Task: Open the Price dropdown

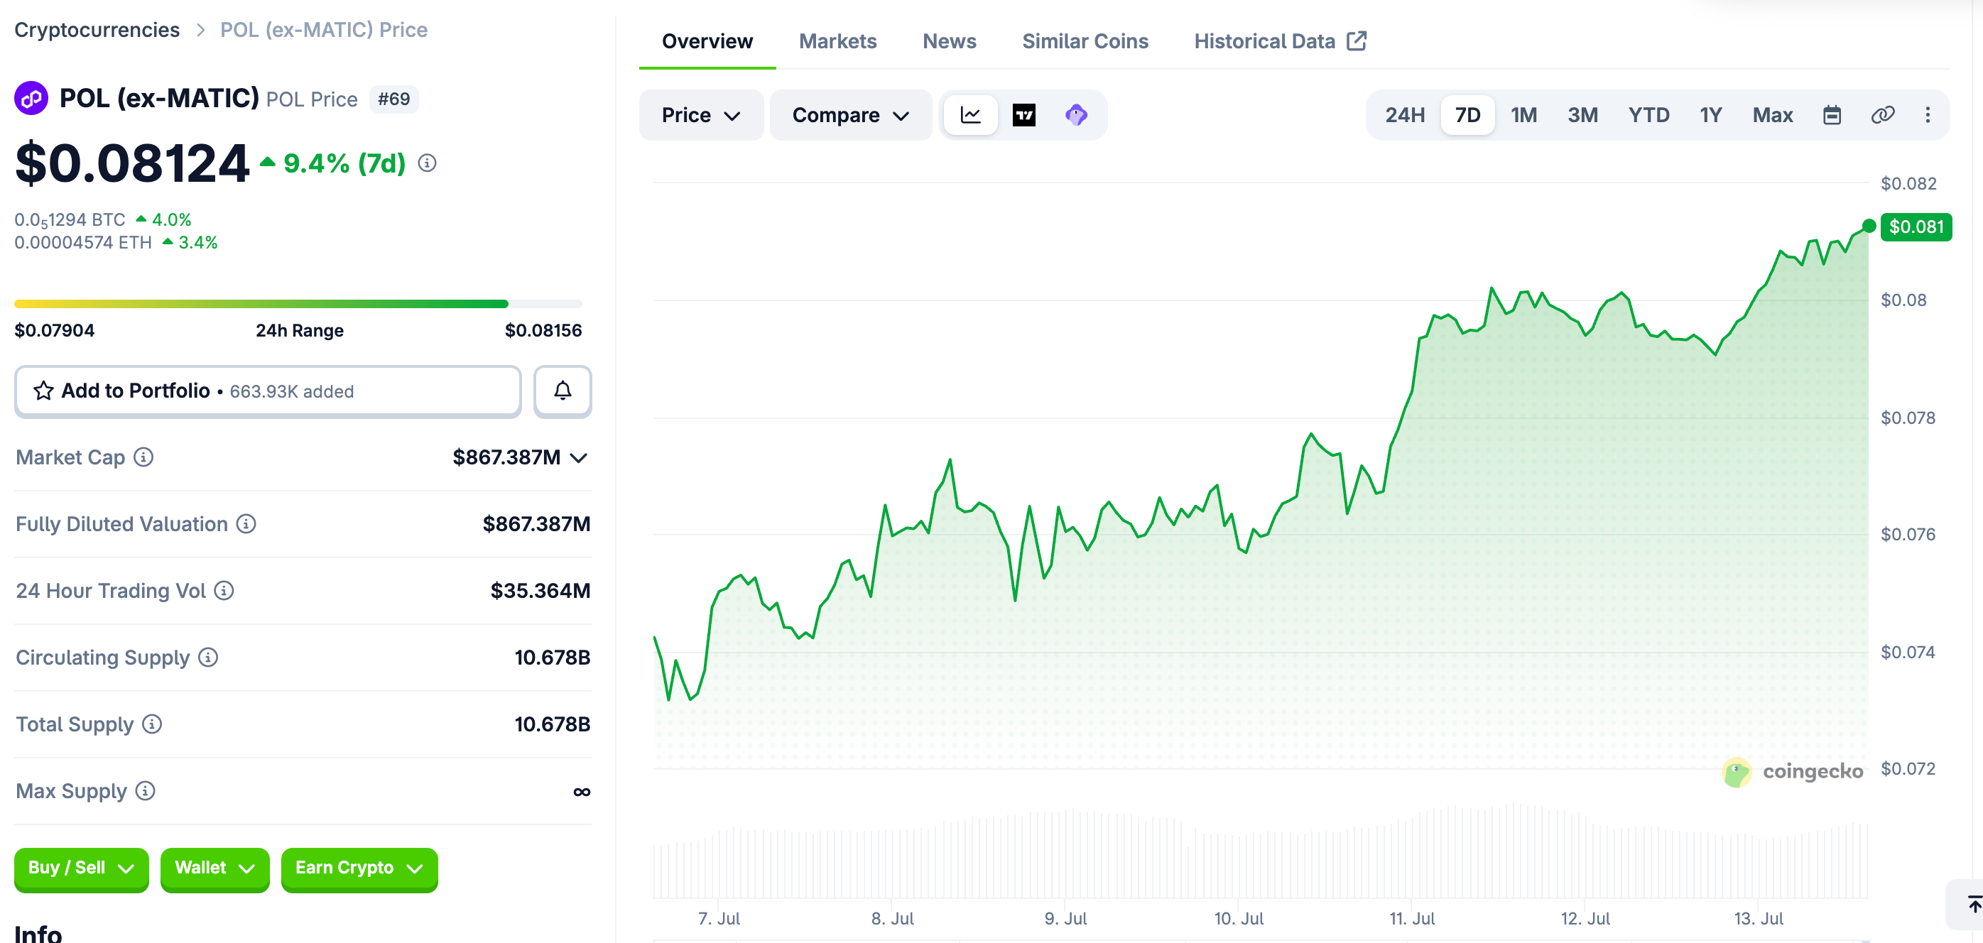Action: tap(701, 115)
